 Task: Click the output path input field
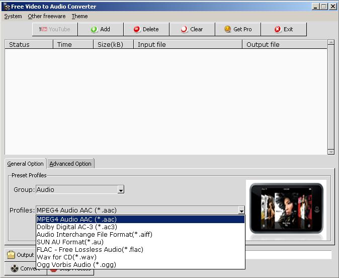pos(288,255)
